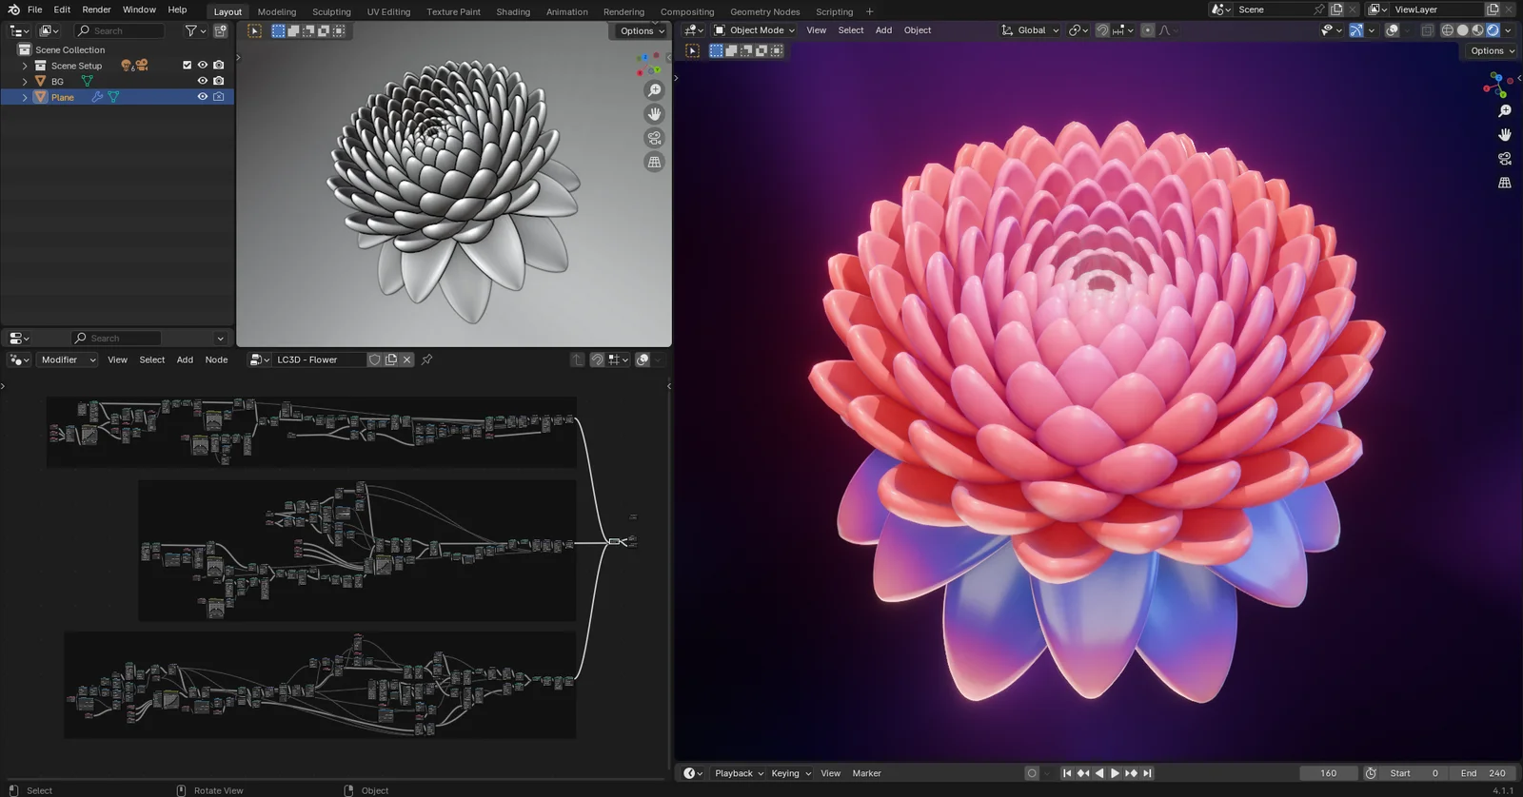
Task: Switch to the Shading workspace tab
Action: (512, 11)
